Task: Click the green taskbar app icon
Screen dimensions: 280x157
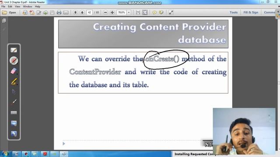Action: pos(54,154)
